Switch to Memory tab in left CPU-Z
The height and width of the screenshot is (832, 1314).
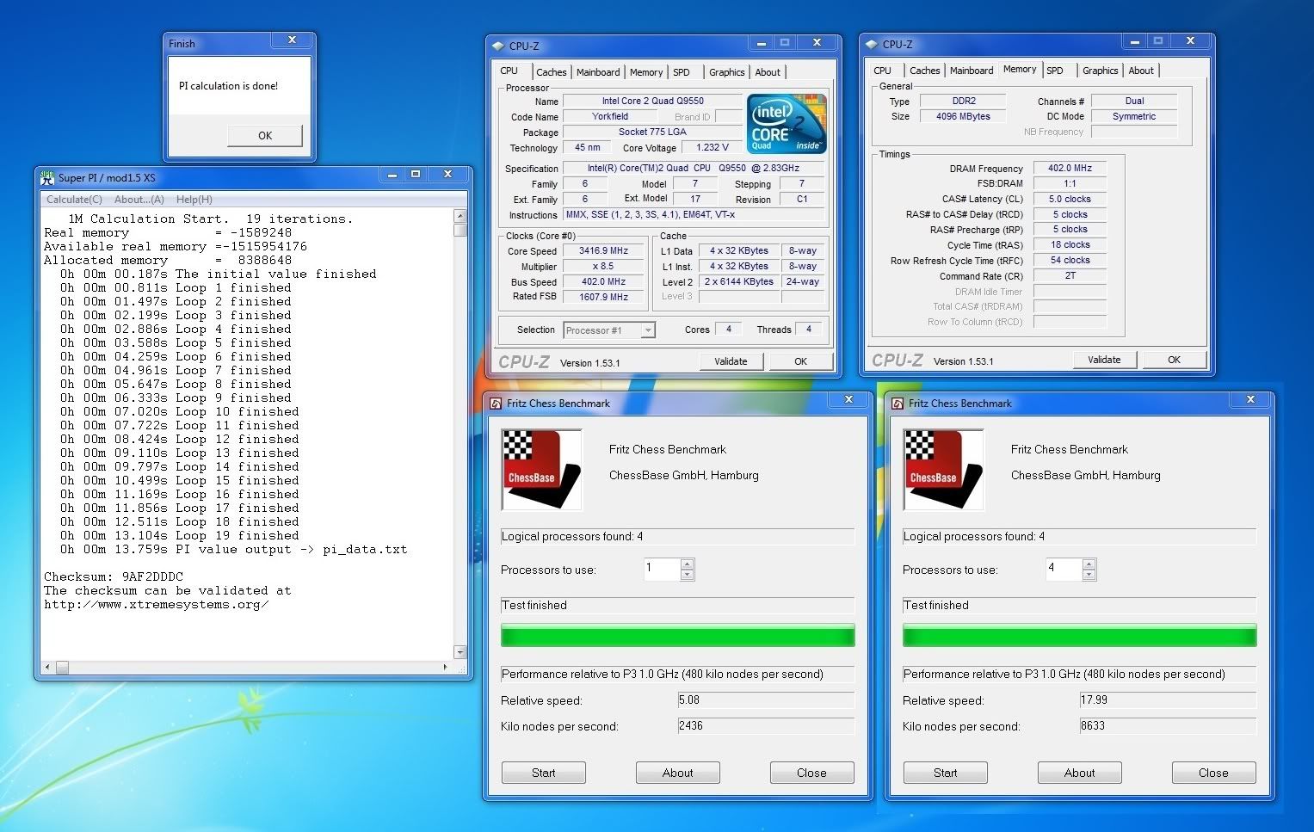646,72
